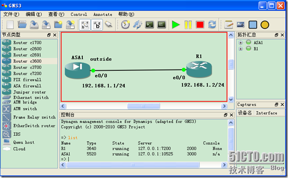Click the Save network file icon with star
The width and height of the screenshot is (288, 178).
pyautogui.click(x=70, y=24)
